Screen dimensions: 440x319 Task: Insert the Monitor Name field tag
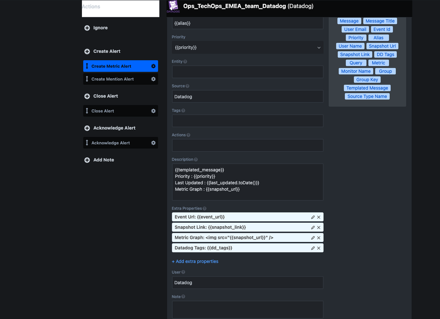pos(356,71)
